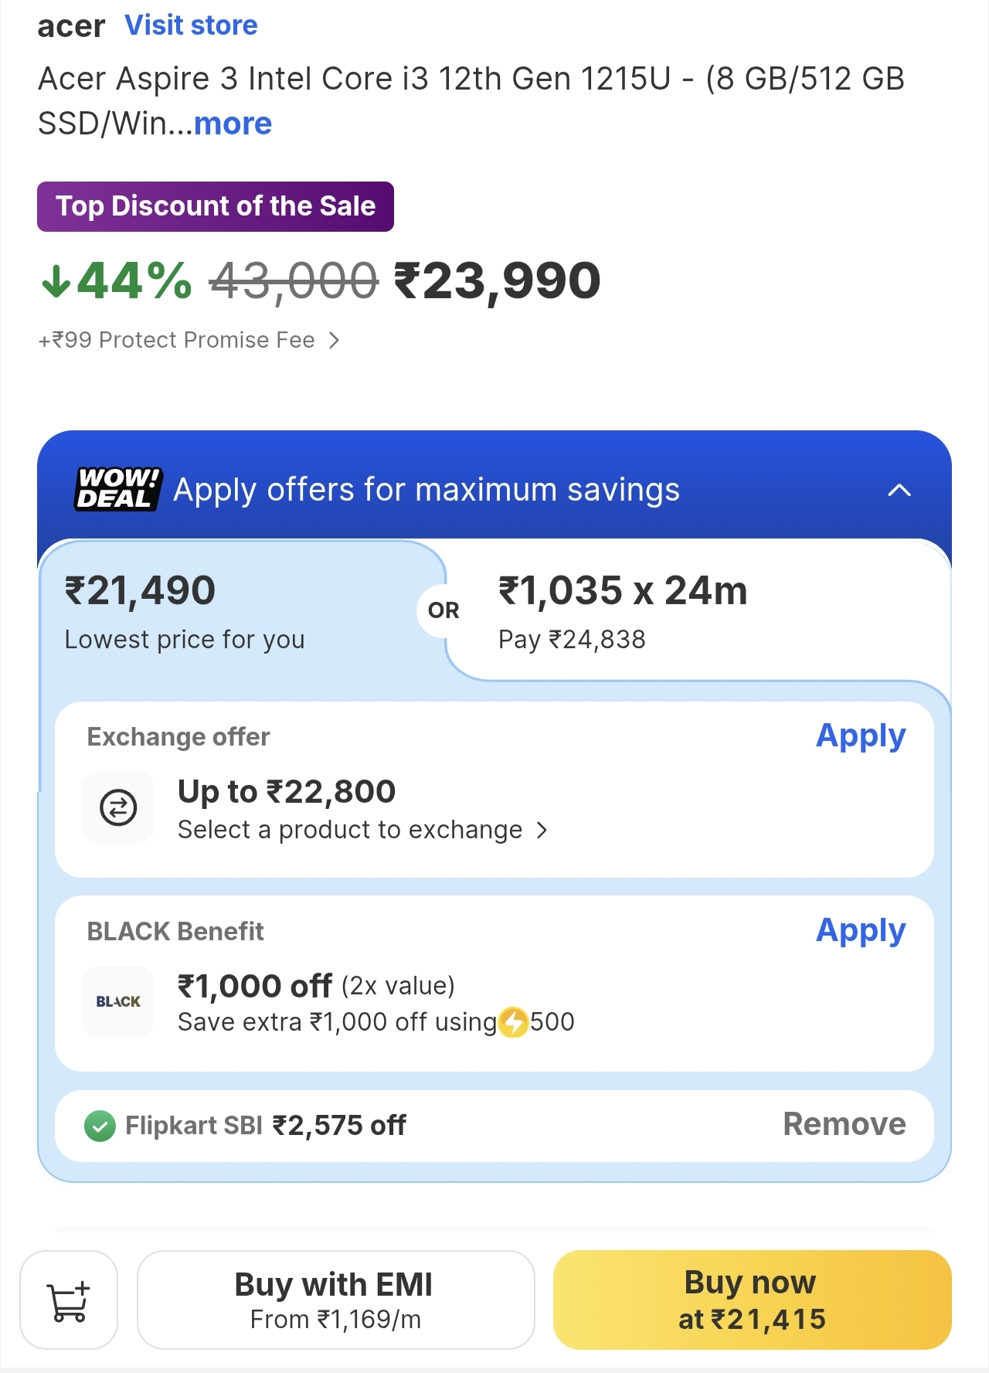Tap the SuperCoin lightning icon
The height and width of the screenshot is (1373, 989).
click(x=513, y=1022)
